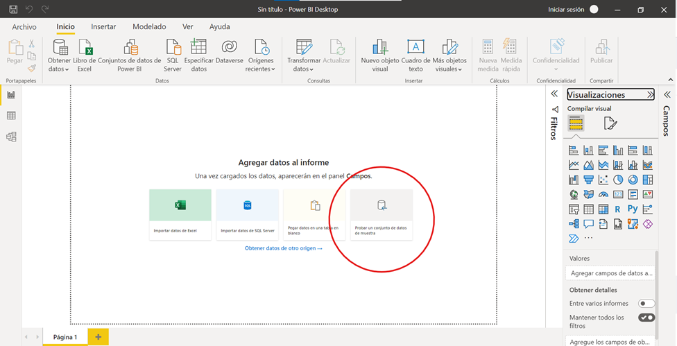677x346 pixels.
Task: Click Probar un conjunto de datos de muestra
Action: click(x=382, y=214)
